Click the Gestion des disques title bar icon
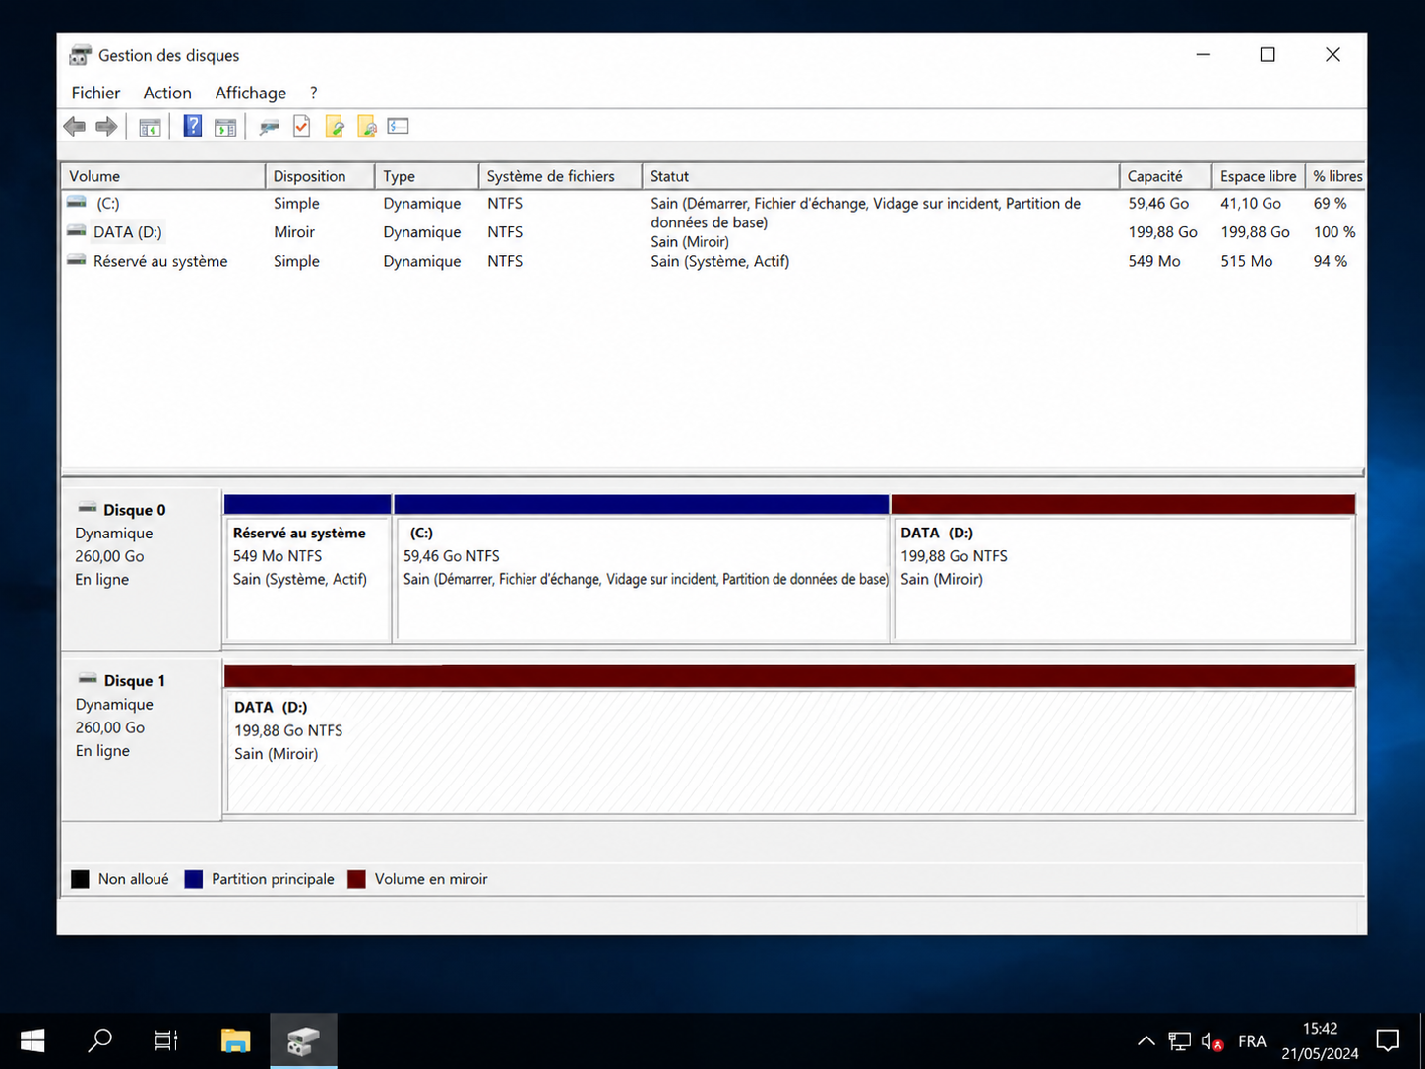 [x=80, y=55]
